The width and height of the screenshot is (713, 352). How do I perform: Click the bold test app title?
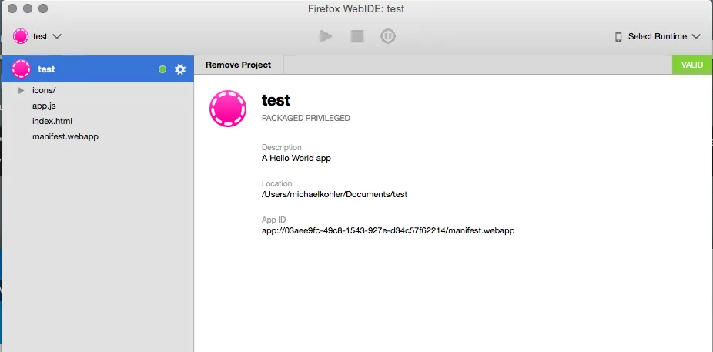point(276,100)
